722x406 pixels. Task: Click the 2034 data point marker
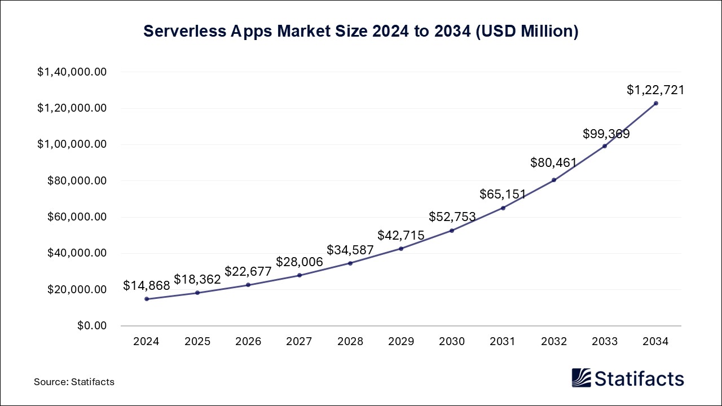click(x=655, y=103)
